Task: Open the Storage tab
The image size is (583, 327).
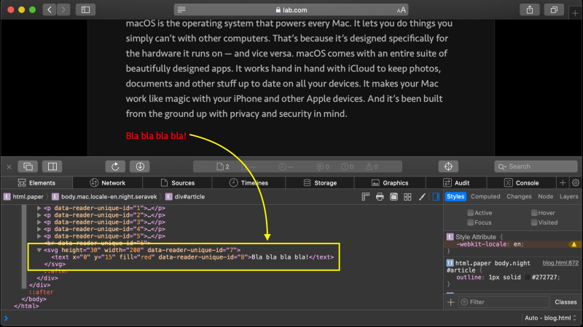Action: pyautogui.click(x=320, y=183)
